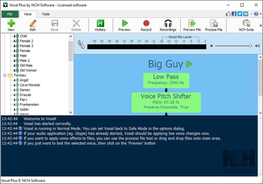263x184 pixels.
Task: Share on LinkedIn icon
Action: pyautogui.click(x=246, y=14)
